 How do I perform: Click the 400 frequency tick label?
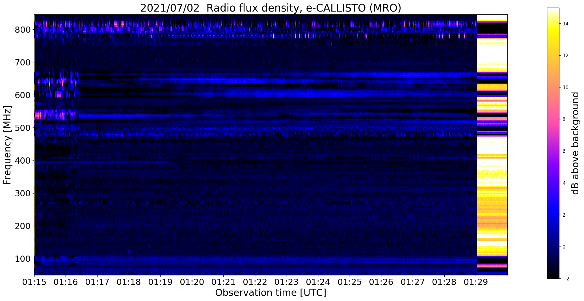pos(23,161)
